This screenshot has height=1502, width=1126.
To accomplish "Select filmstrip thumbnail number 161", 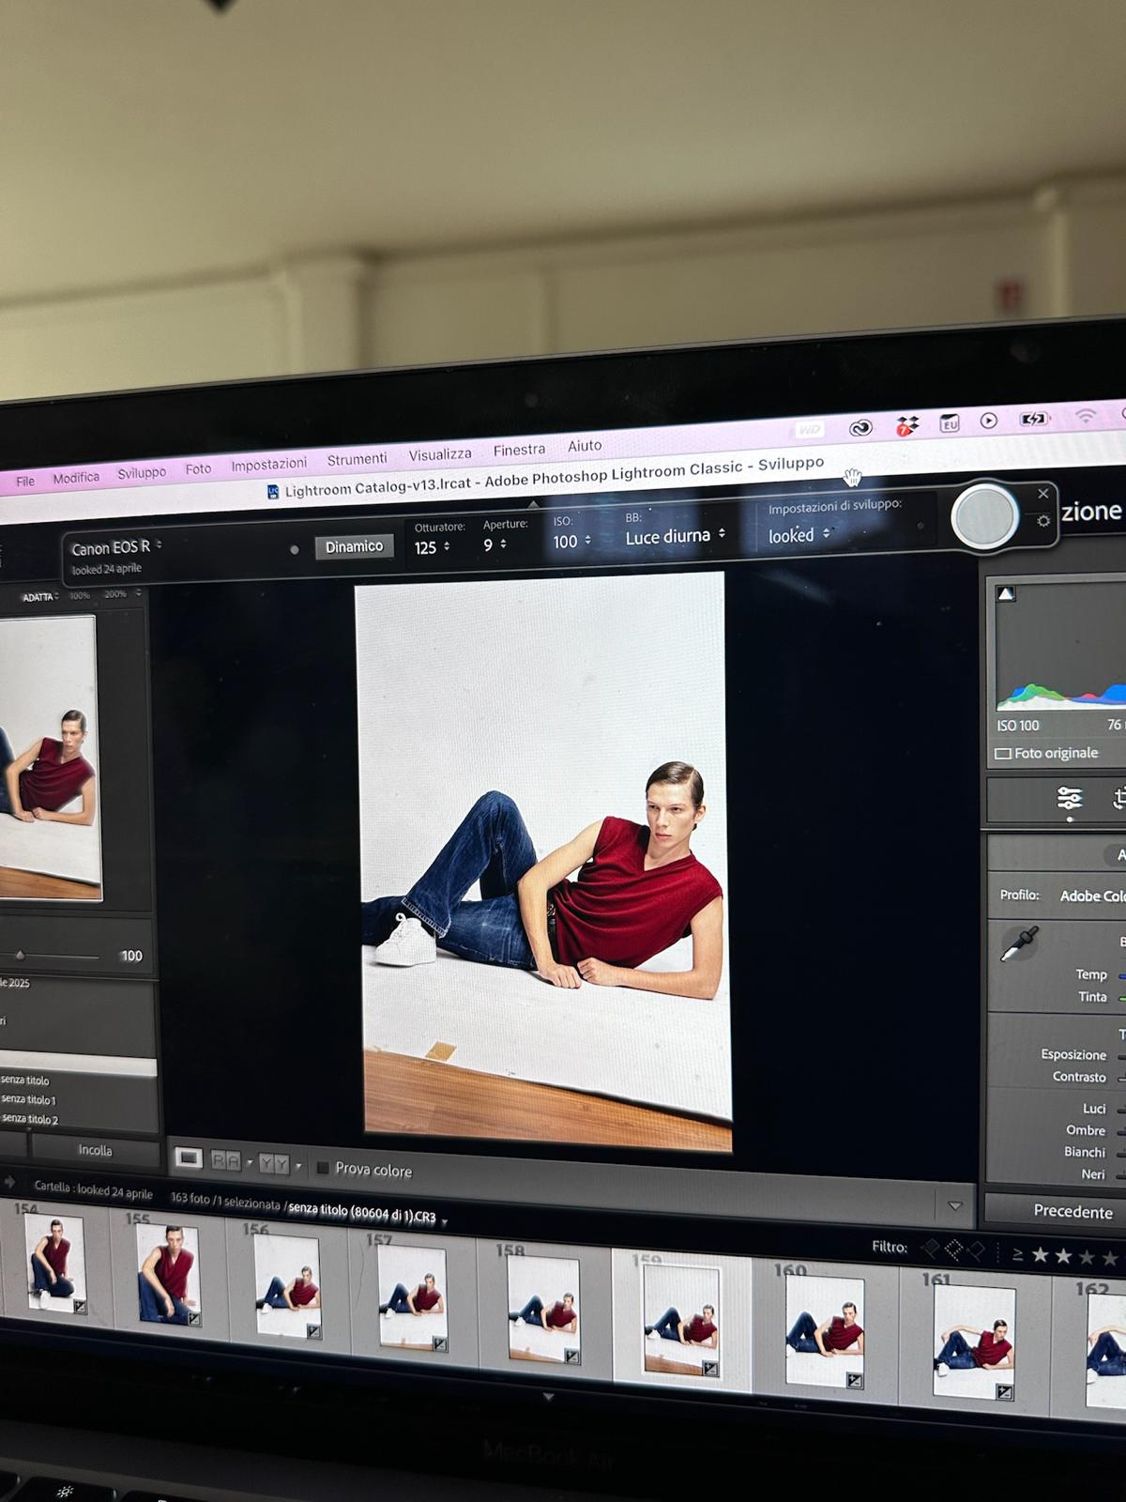I will (974, 1341).
